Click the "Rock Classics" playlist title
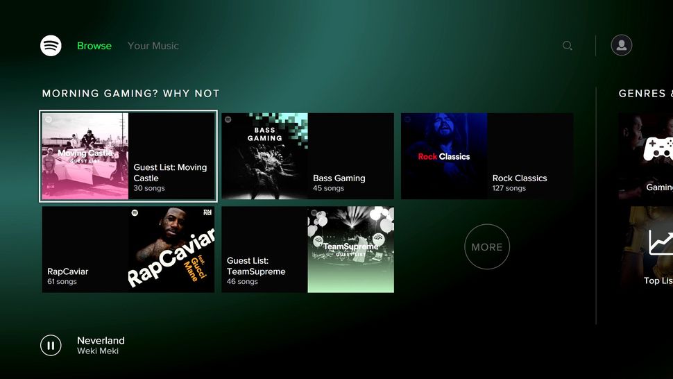Viewport: 673px width, 379px height. [x=520, y=178]
